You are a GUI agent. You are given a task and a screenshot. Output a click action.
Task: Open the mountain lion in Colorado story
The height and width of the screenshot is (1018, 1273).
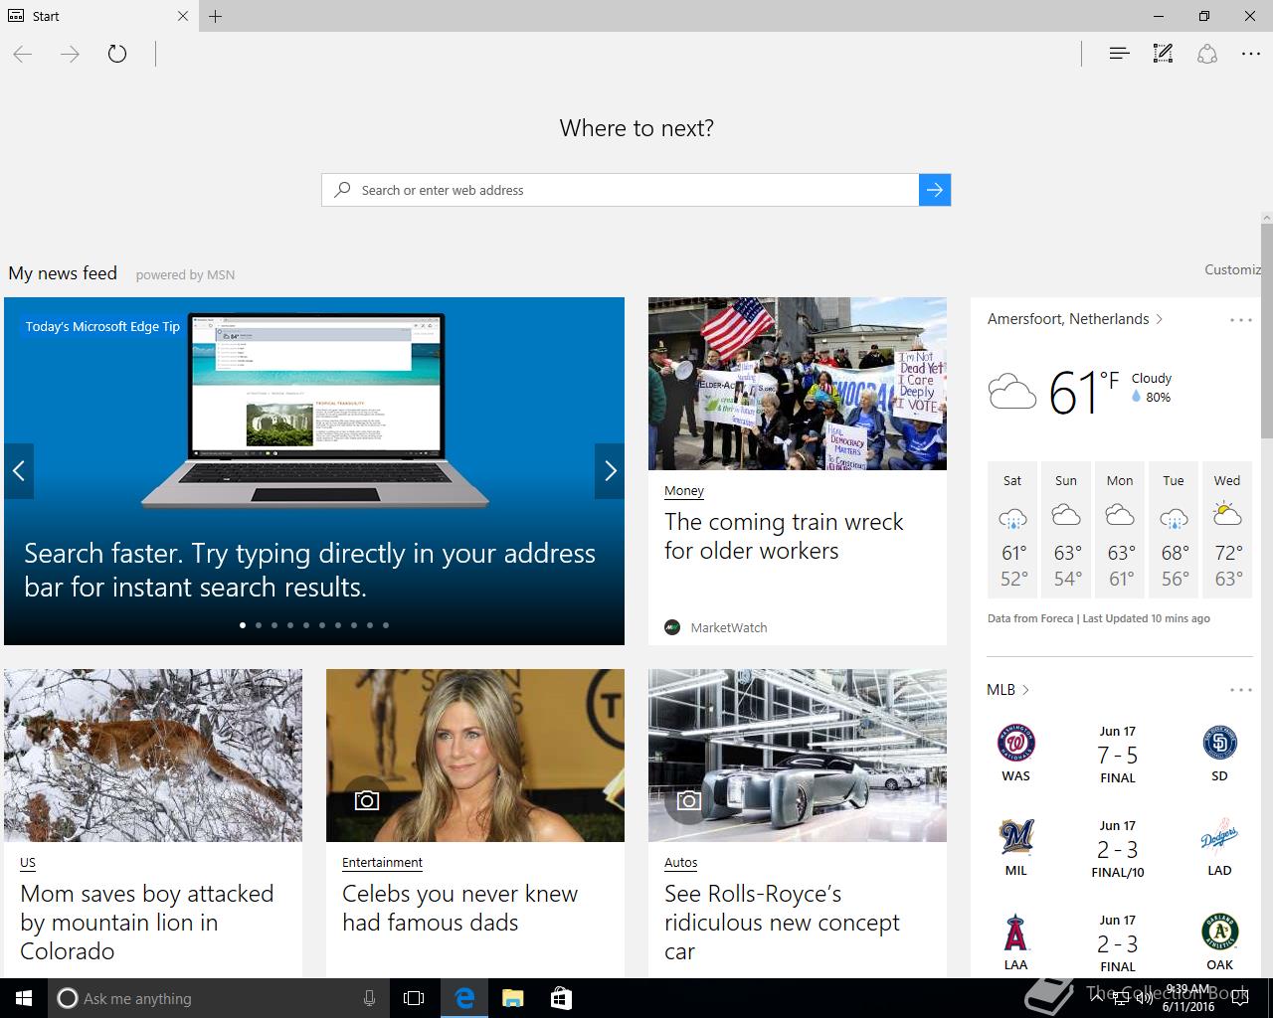(147, 923)
